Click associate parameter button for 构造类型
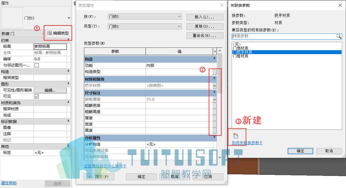The height and width of the screenshot is (188, 346). tap(215, 72)
